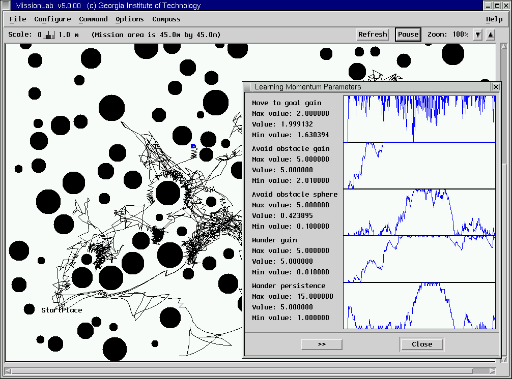512x379 pixels.
Task: Open the Help menu
Action: click(494, 19)
